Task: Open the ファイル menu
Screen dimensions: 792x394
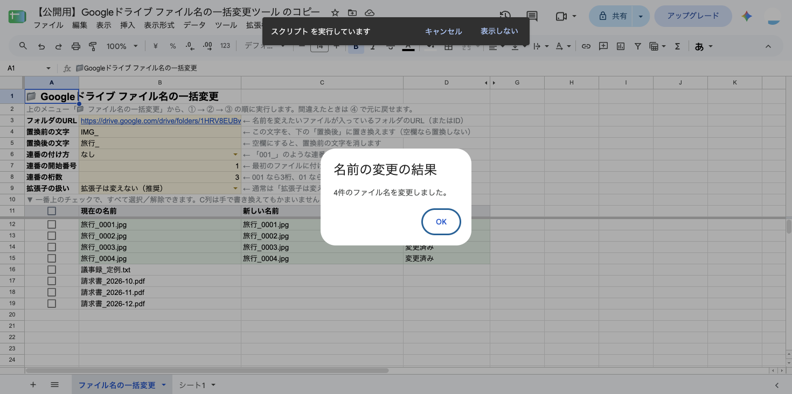Action: (48, 25)
